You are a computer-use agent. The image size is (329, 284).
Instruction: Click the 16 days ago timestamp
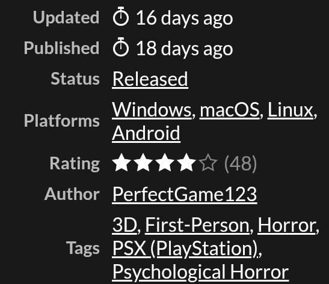[185, 18]
